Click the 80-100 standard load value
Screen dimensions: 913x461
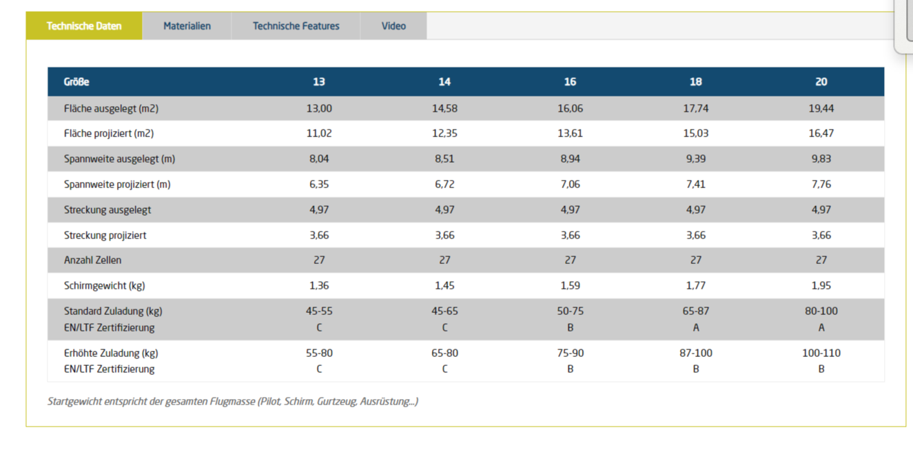click(x=821, y=311)
